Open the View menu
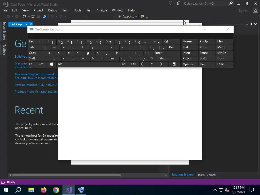Screen dimensions: 260x195 point(25,10)
